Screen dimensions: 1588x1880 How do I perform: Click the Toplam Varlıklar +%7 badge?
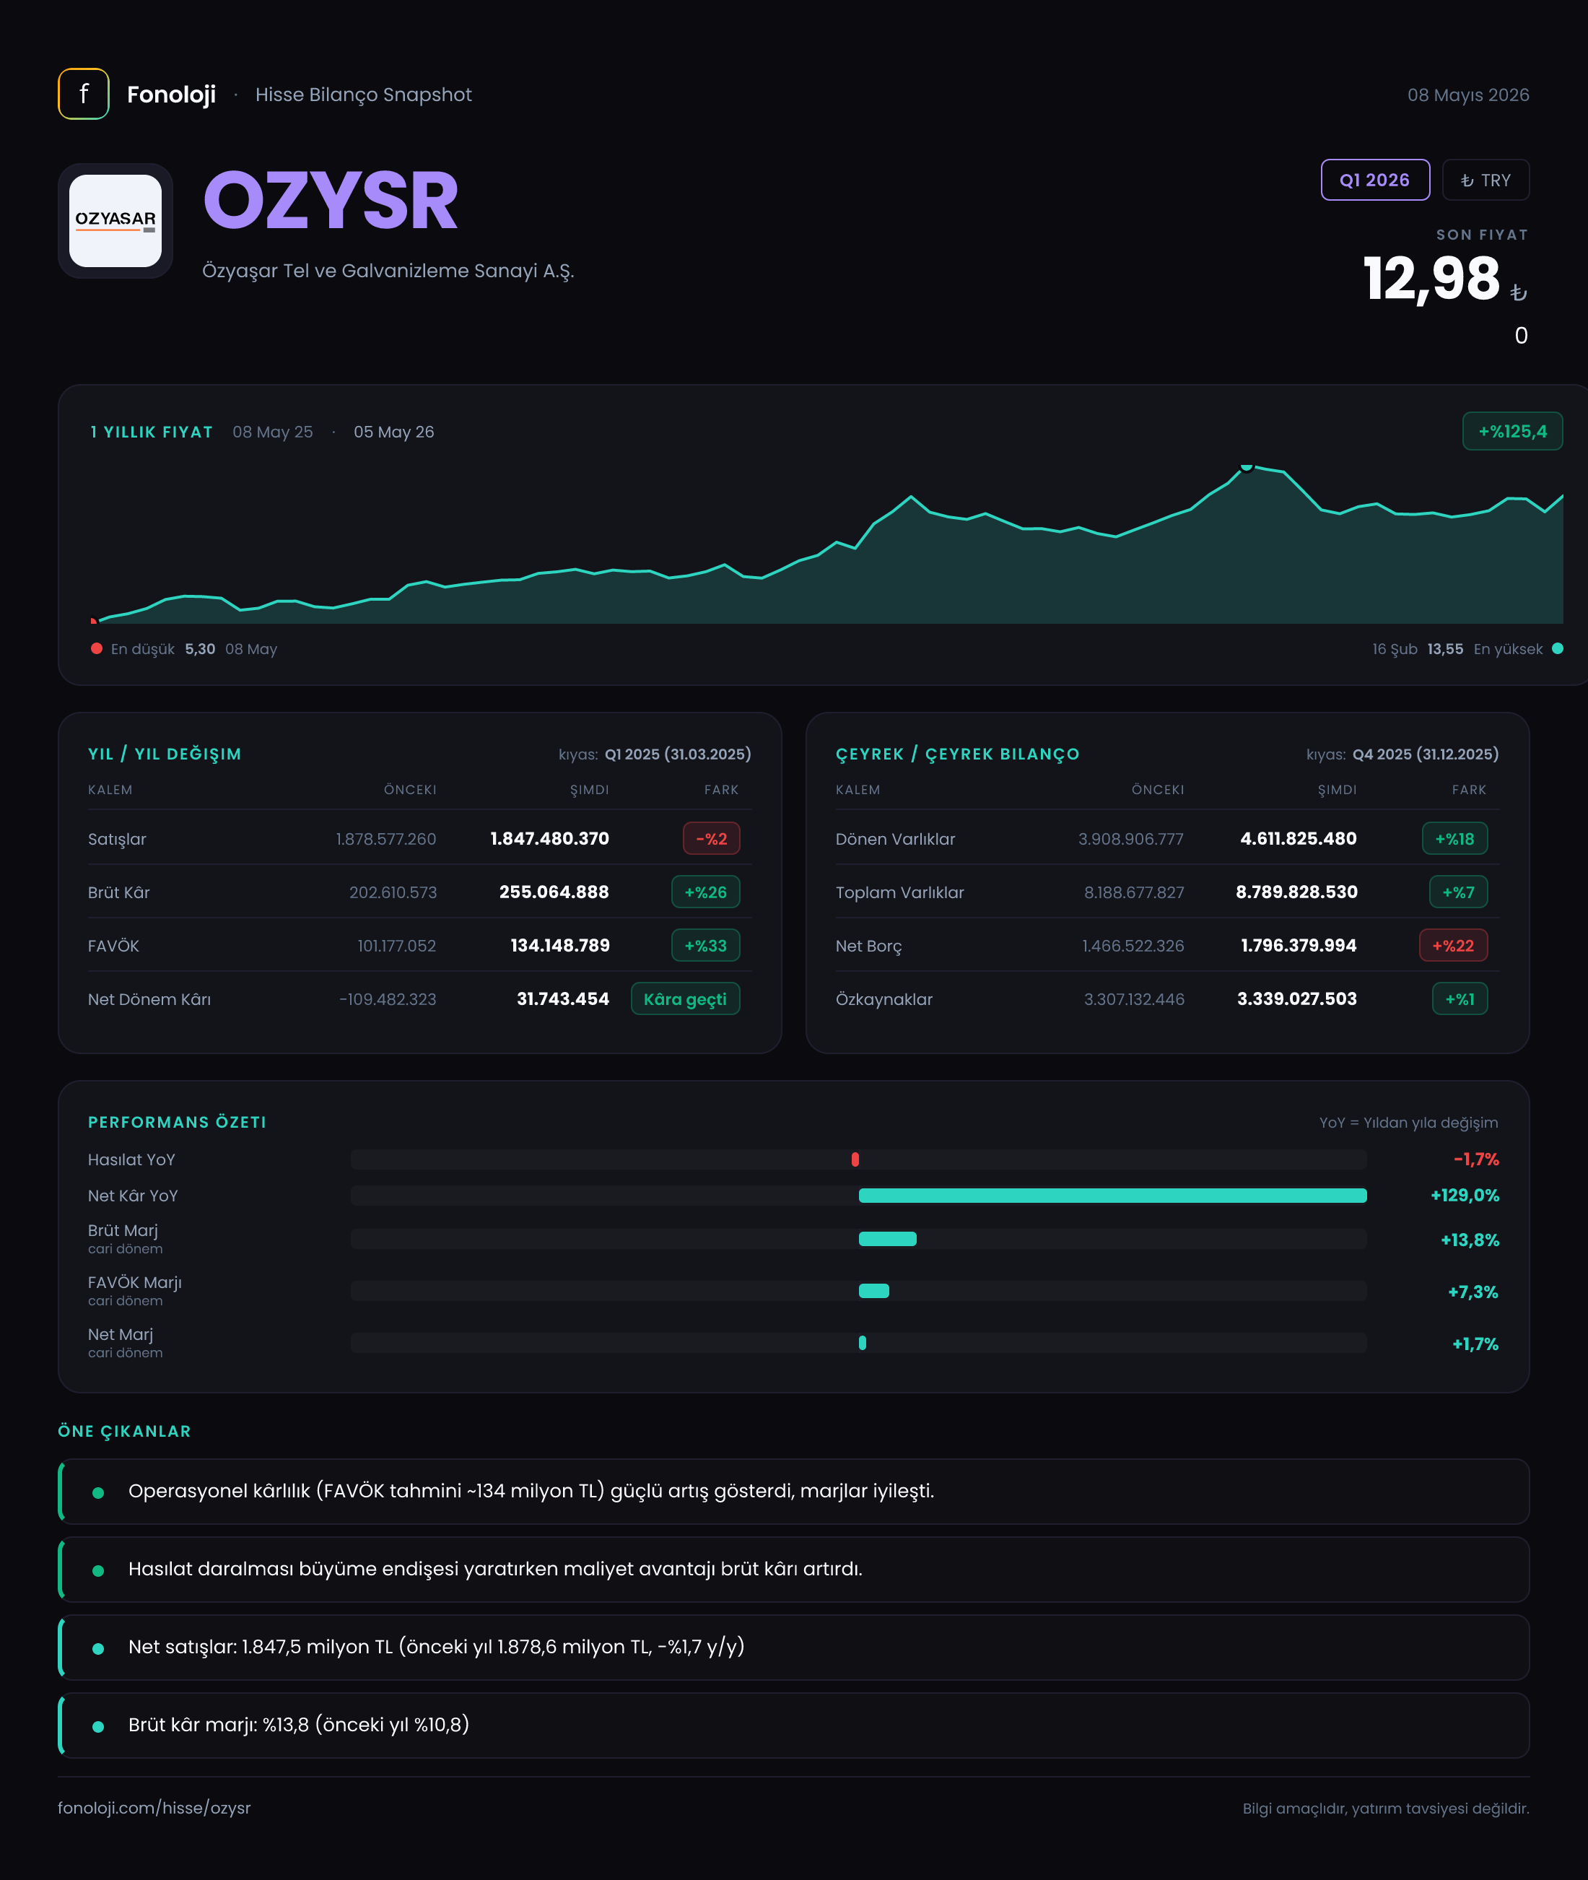pyautogui.click(x=1458, y=892)
